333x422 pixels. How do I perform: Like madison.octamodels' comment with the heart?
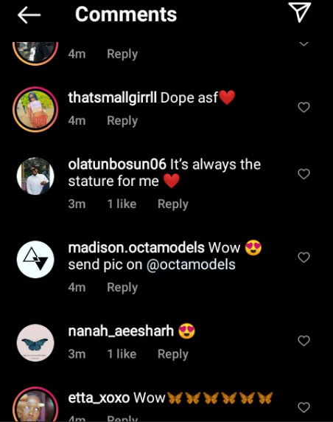304,257
